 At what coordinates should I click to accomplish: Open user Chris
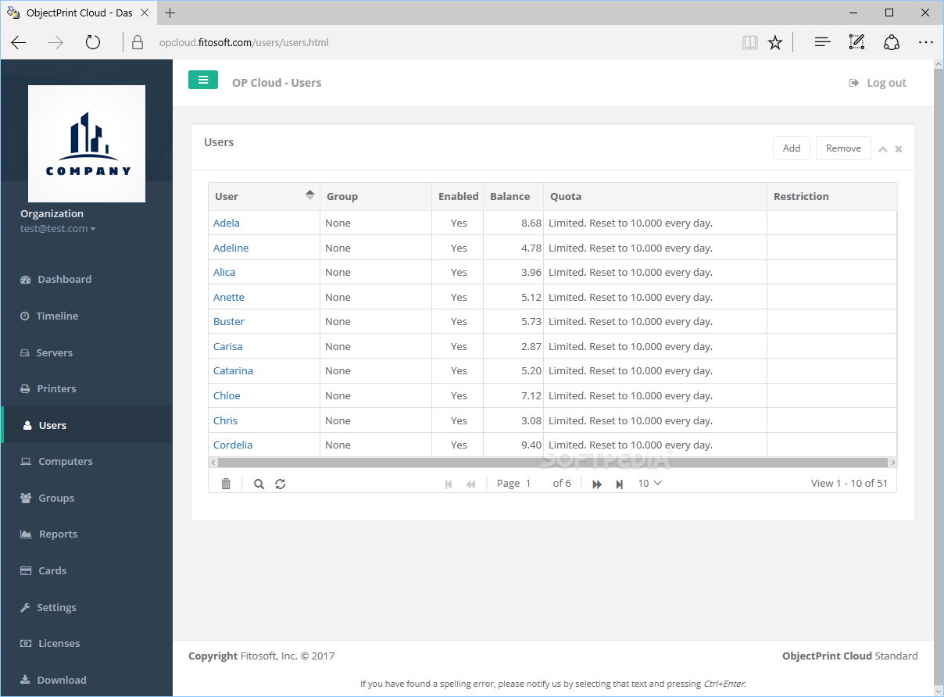point(225,420)
